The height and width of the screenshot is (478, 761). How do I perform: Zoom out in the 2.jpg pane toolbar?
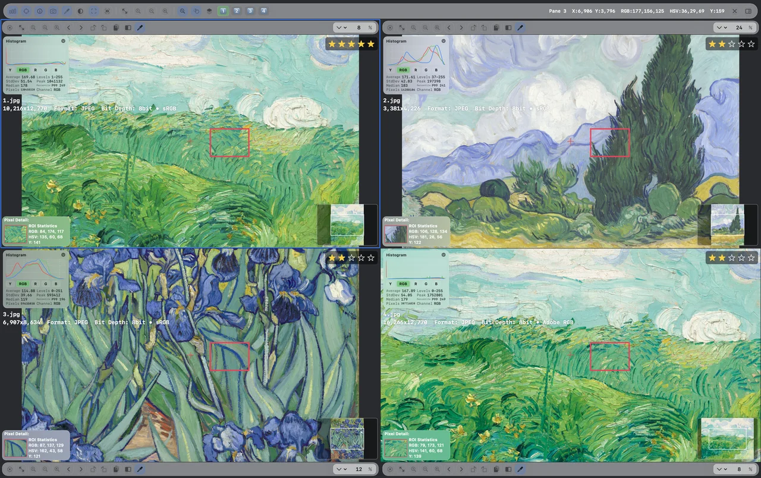click(x=425, y=27)
